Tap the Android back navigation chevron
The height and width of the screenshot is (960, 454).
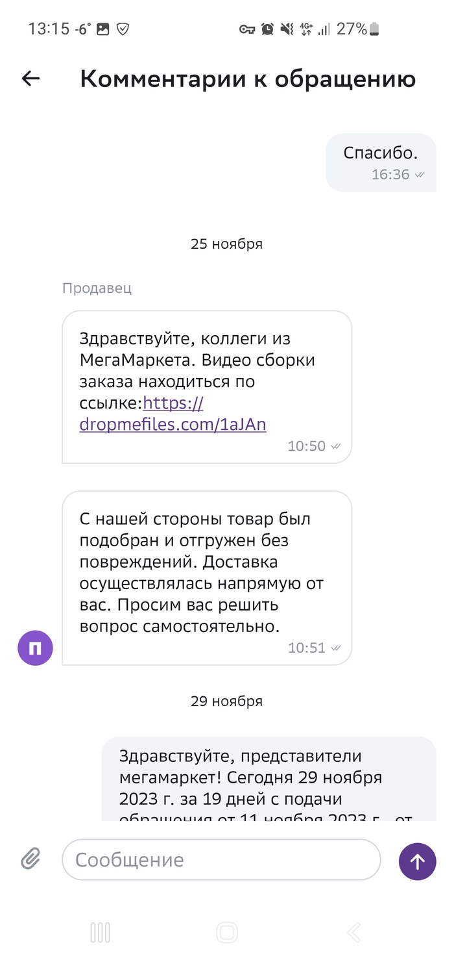coord(353,933)
